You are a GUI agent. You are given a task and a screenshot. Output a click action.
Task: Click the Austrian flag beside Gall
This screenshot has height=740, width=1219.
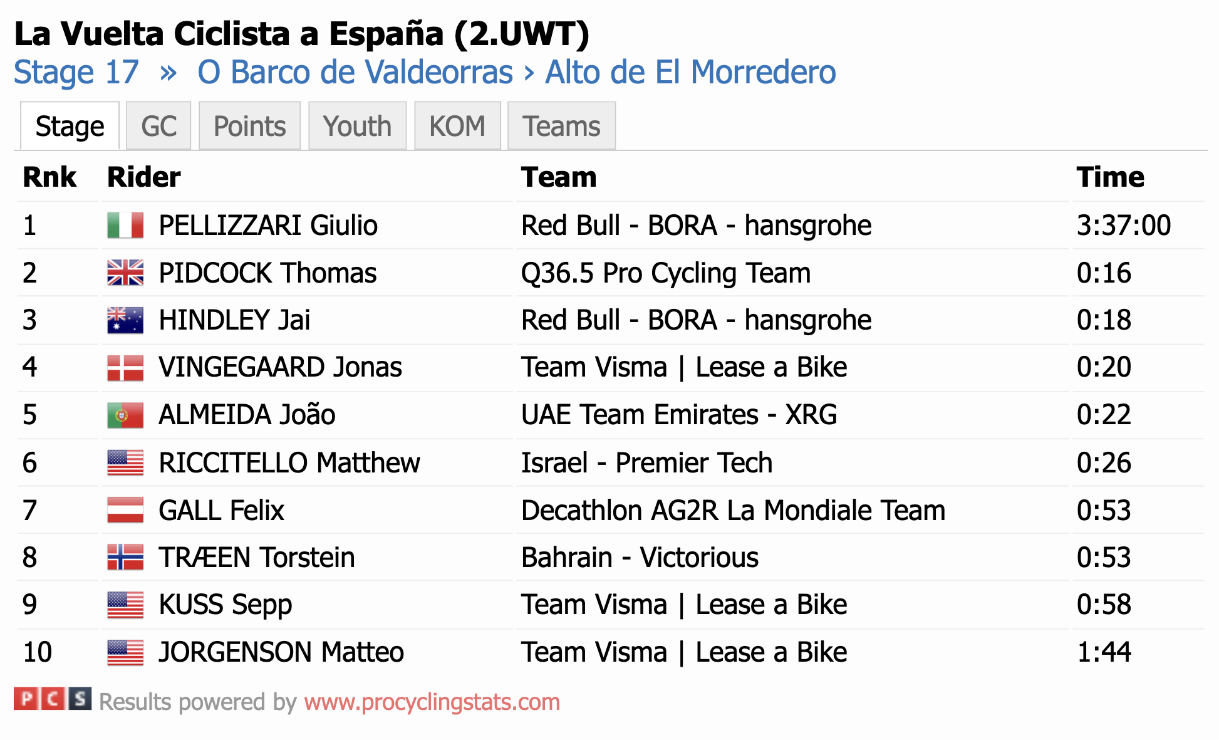pos(125,510)
